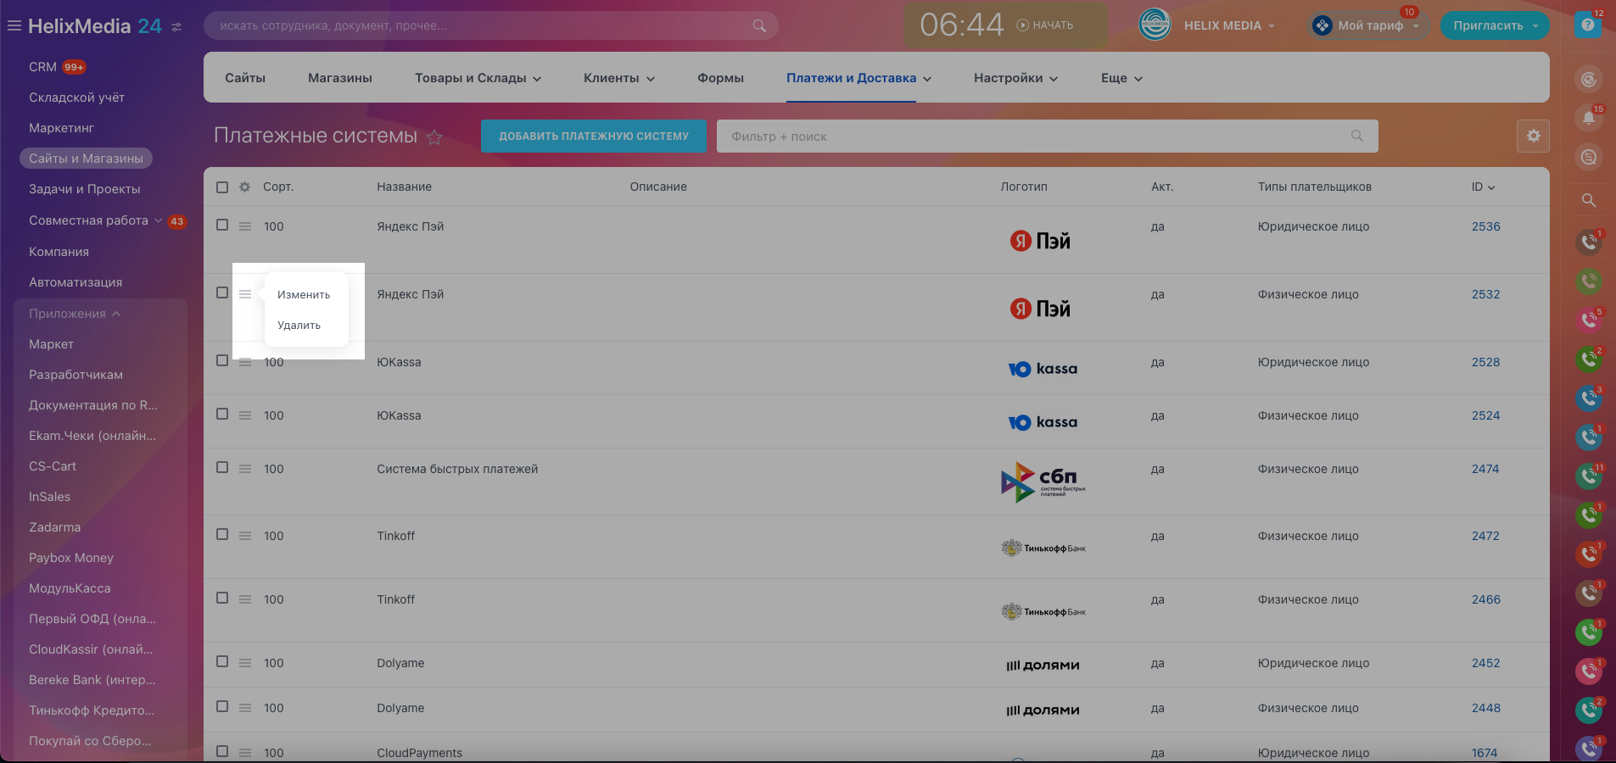Click the Фильтр + поиск input field

click(1048, 136)
